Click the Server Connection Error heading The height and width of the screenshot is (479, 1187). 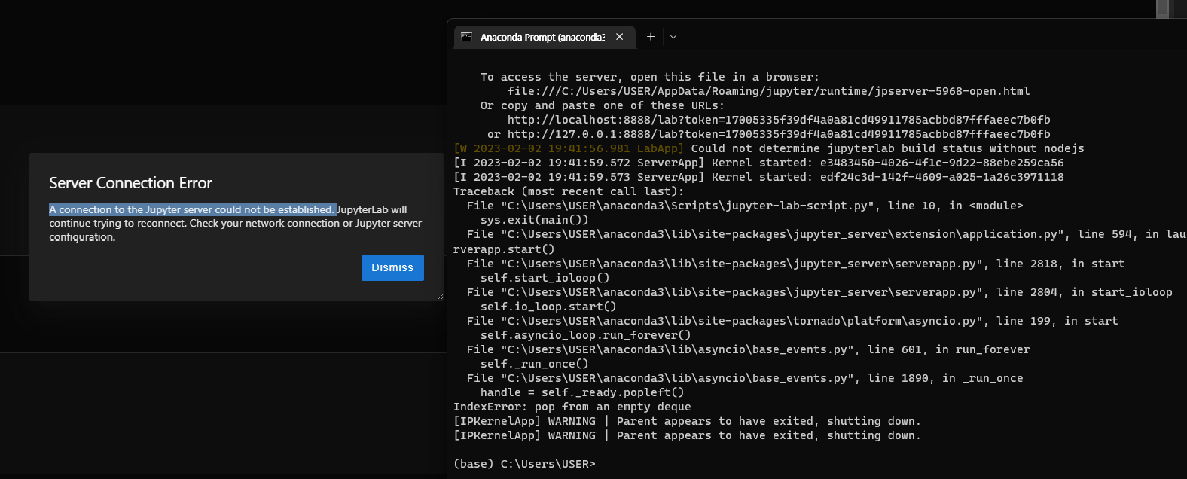click(x=130, y=183)
